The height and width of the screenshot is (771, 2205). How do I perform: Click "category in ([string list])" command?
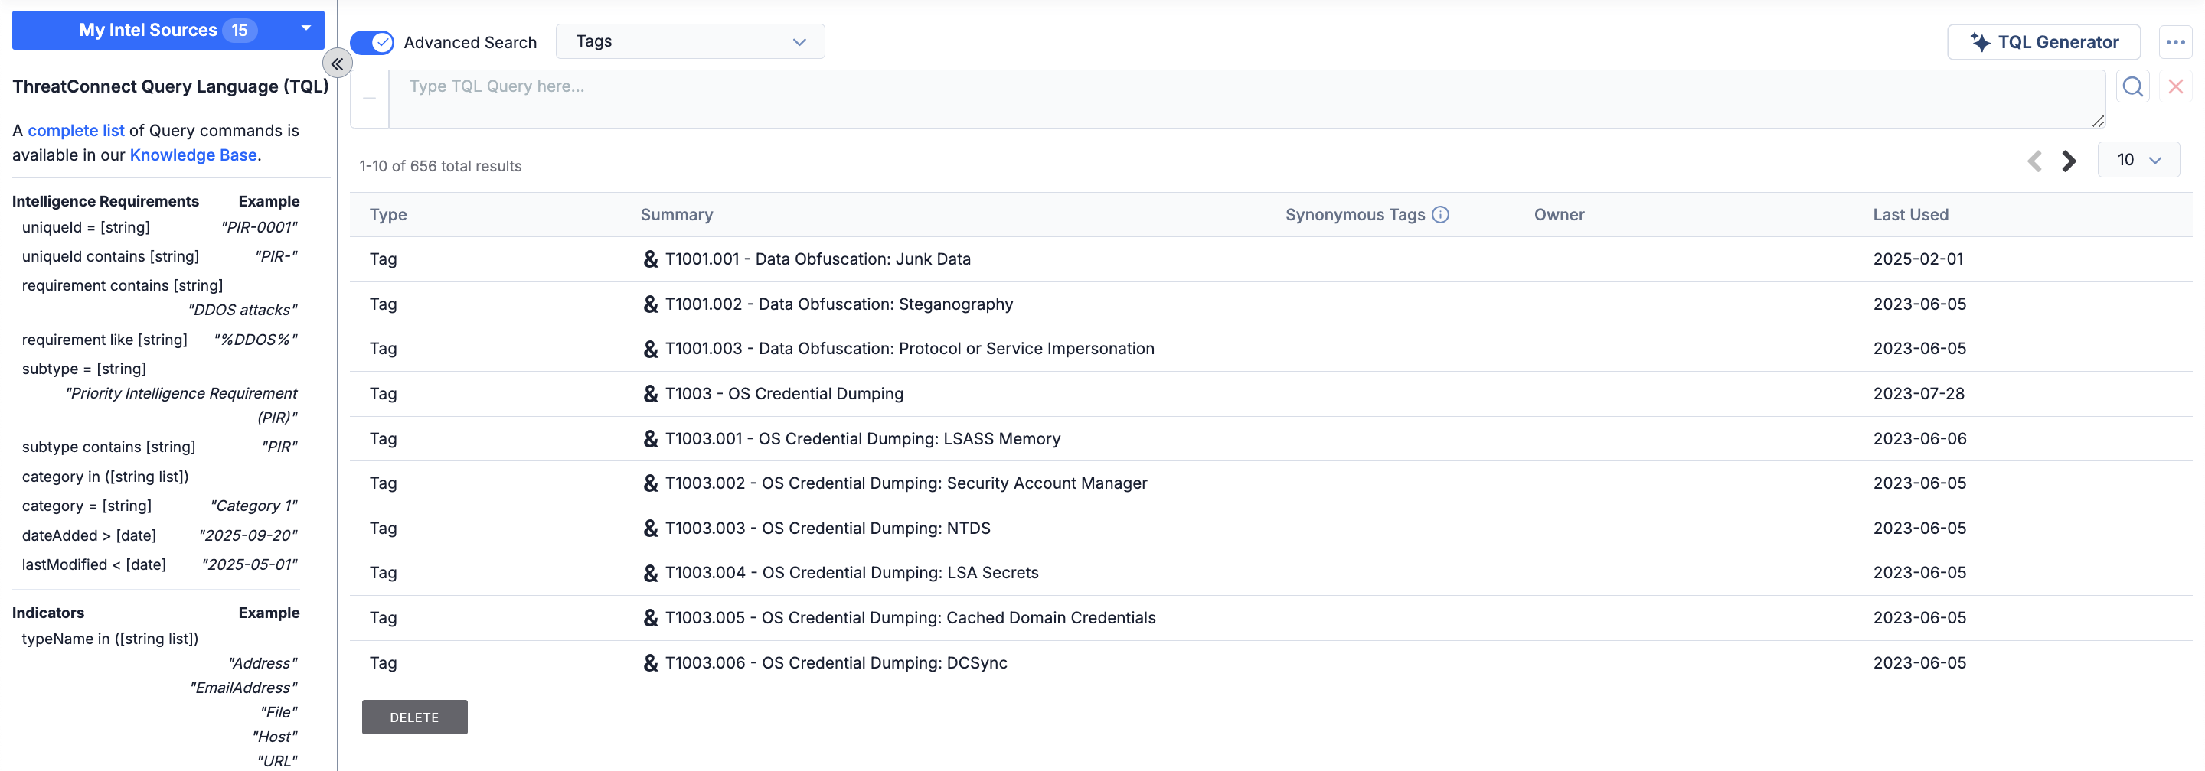(106, 477)
